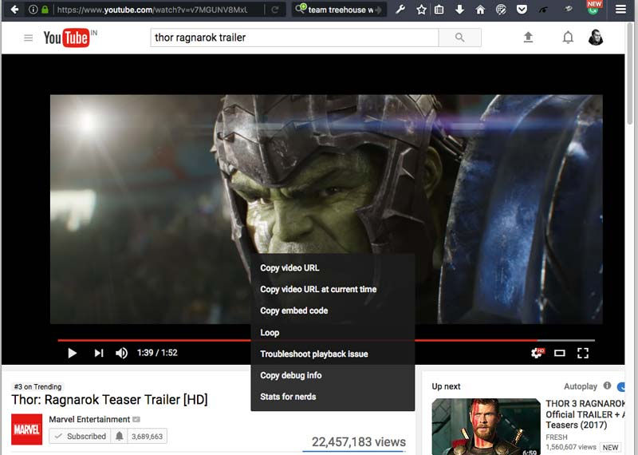Reload the page with refresh icon
The width and height of the screenshot is (638, 455).
coord(275,10)
